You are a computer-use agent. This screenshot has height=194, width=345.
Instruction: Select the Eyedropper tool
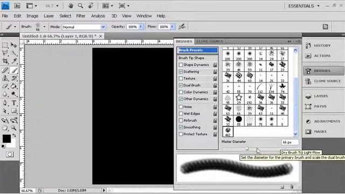14,61
